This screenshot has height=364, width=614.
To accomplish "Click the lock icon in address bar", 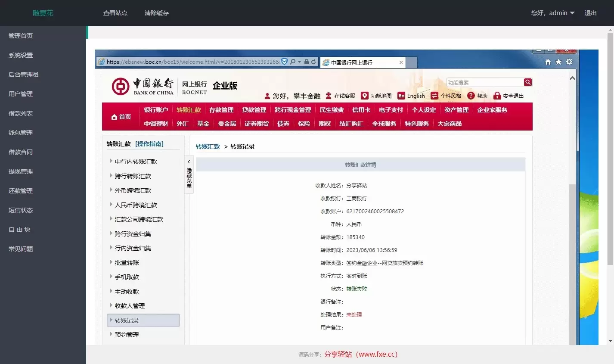I will click(307, 62).
